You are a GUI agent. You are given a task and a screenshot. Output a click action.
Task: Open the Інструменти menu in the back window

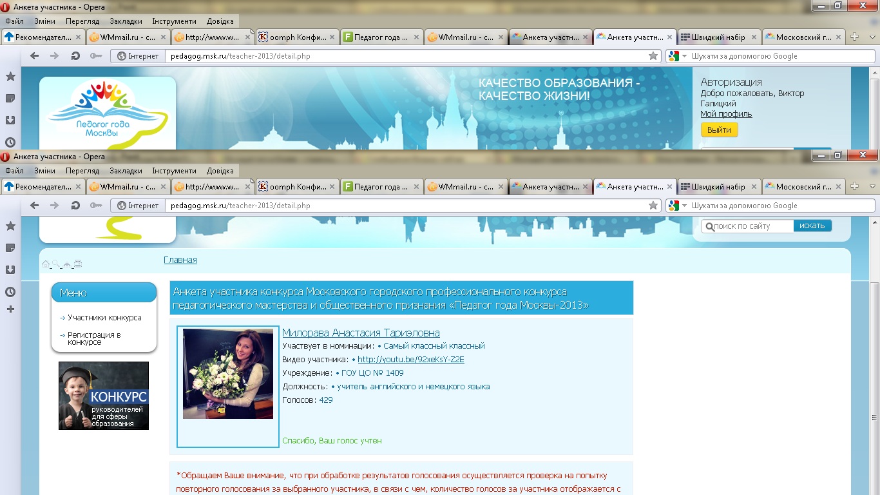pos(174,21)
